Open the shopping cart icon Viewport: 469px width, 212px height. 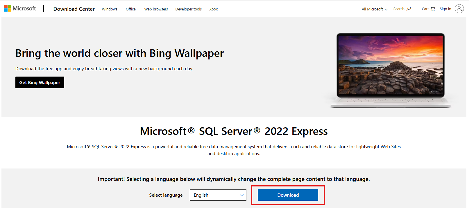[x=433, y=9]
